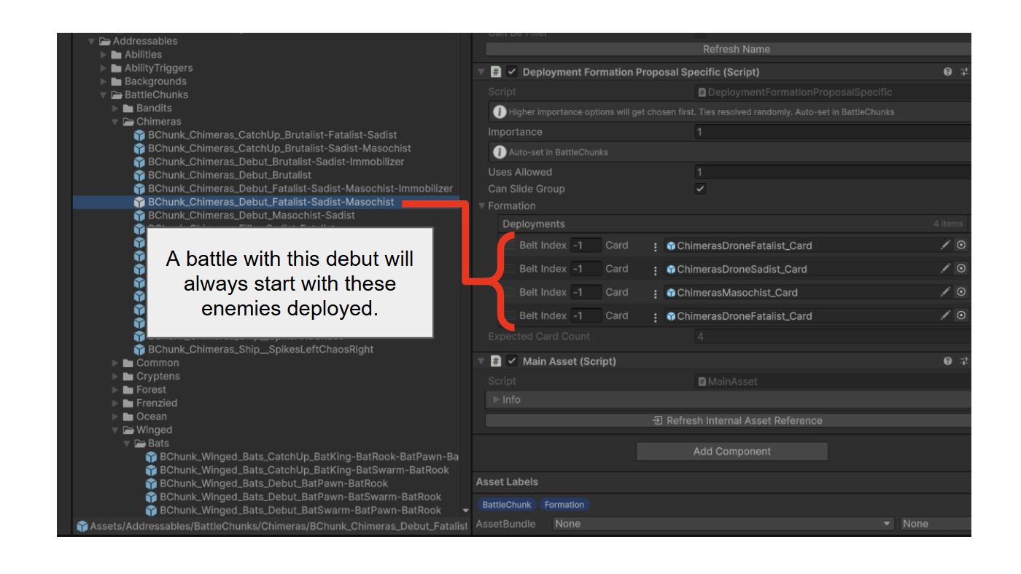Expand the Bandits folder

click(115, 109)
